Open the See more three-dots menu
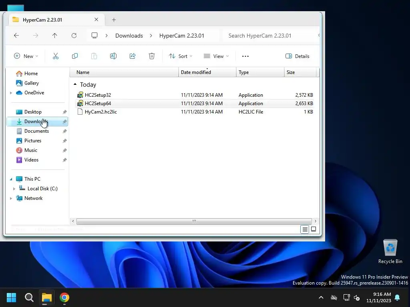 click(245, 56)
